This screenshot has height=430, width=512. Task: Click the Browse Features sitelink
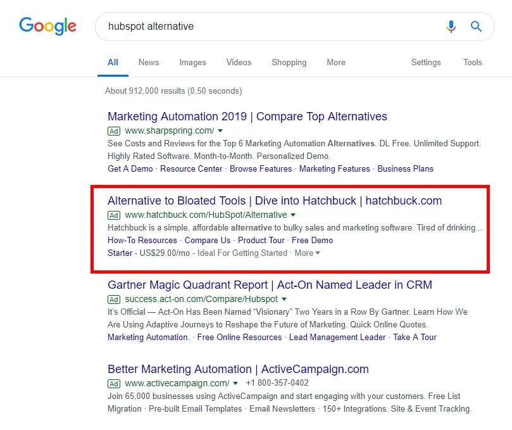(261, 169)
